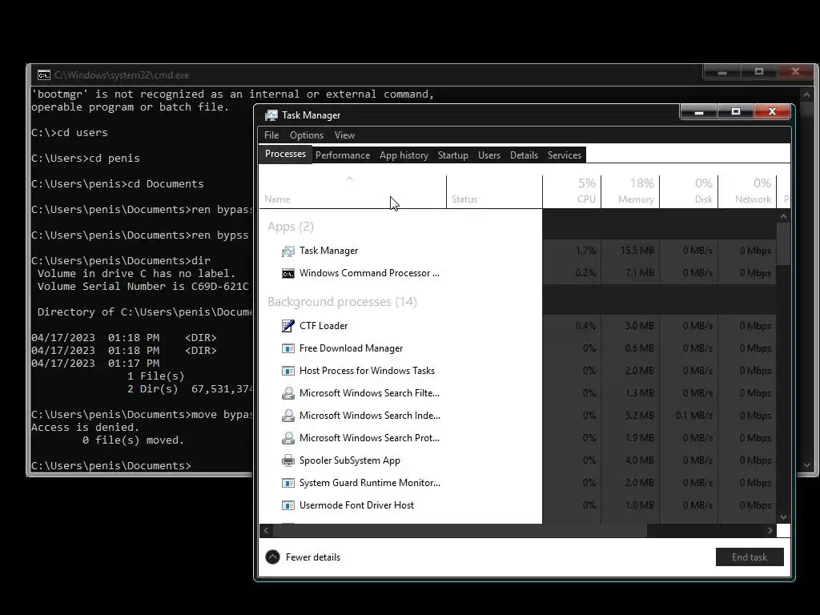
Task: Click the Spooler SubSystem App printer icon
Action: pyautogui.click(x=287, y=460)
